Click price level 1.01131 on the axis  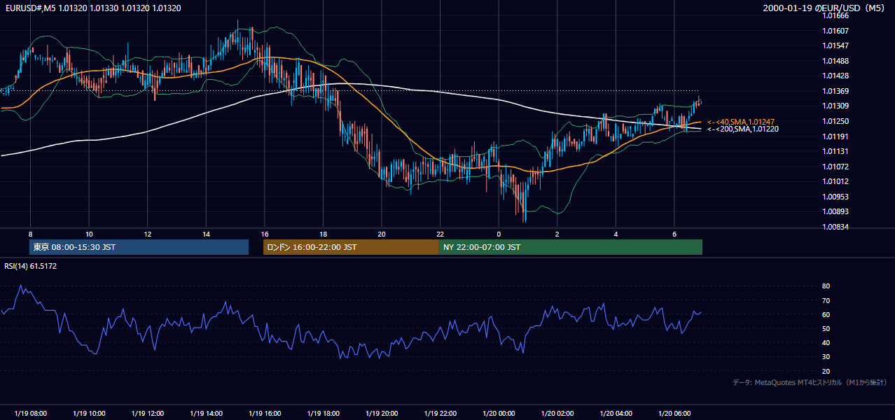835,151
